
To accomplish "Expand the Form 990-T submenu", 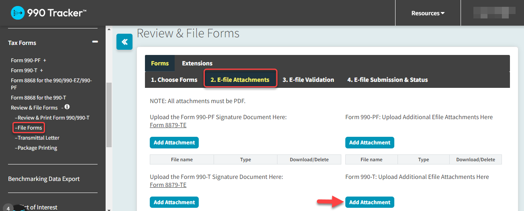I will coord(42,70).
